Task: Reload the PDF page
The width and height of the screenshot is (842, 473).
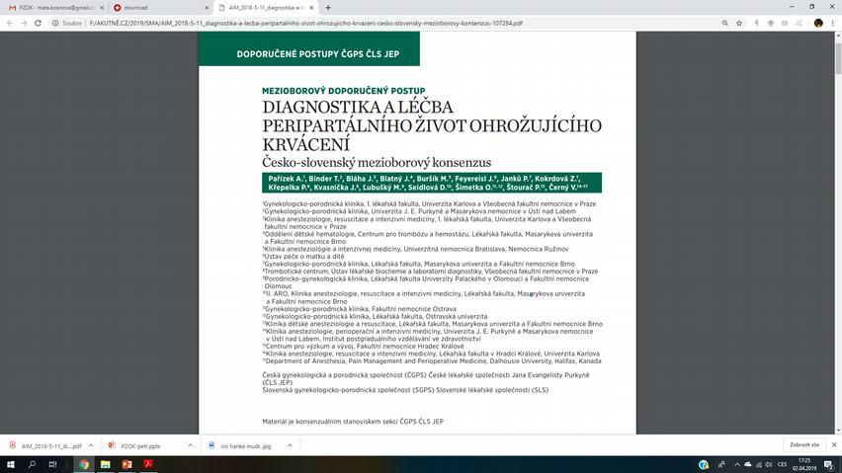Action: [x=39, y=23]
